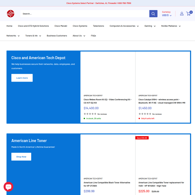Expand the Gaming menu
Viewport: 195px width, 195px height.
click(150, 26)
